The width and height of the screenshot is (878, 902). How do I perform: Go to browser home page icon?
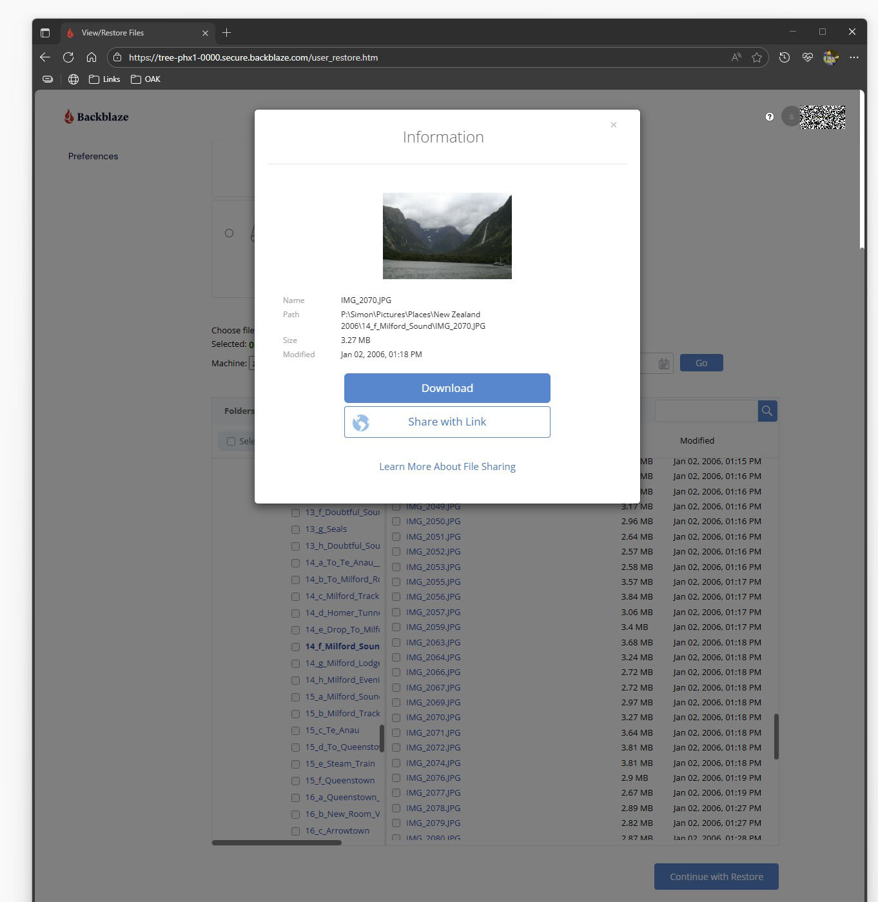pyautogui.click(x=92, y=57)
